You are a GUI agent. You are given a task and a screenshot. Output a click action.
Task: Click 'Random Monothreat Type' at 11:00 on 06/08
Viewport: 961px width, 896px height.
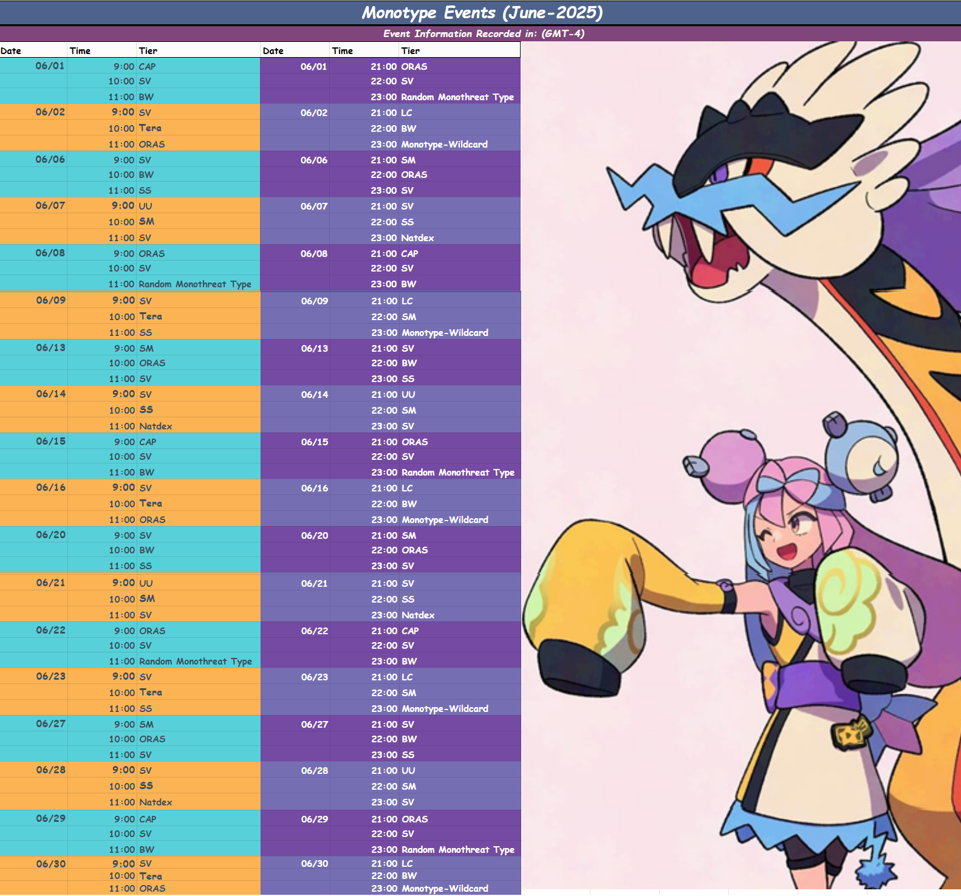pyautogui.click(x=195, y=284)
